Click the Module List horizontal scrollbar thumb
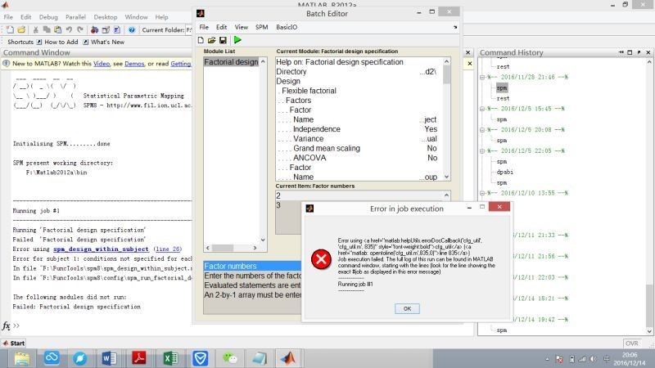Image resolution: width=655 pixels, height=368 pixels. [223, 248]
